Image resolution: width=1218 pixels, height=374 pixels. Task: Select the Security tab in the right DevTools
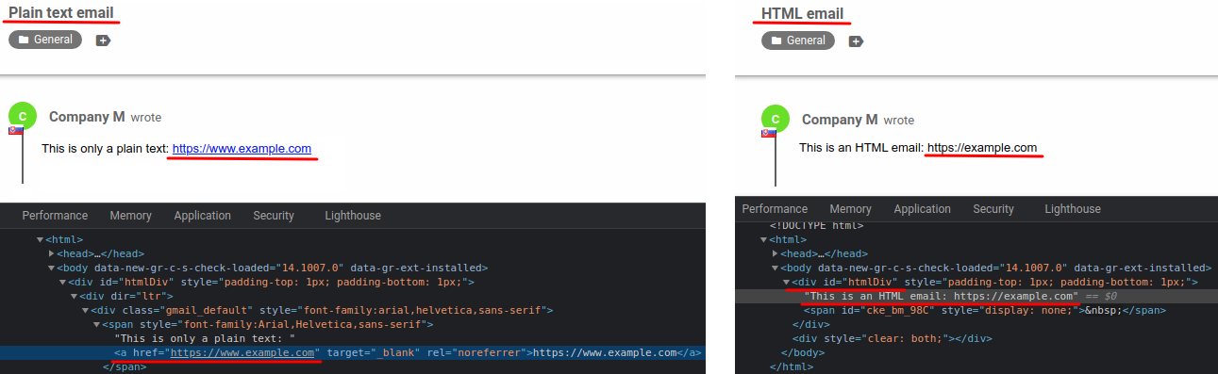pos(993,209)
